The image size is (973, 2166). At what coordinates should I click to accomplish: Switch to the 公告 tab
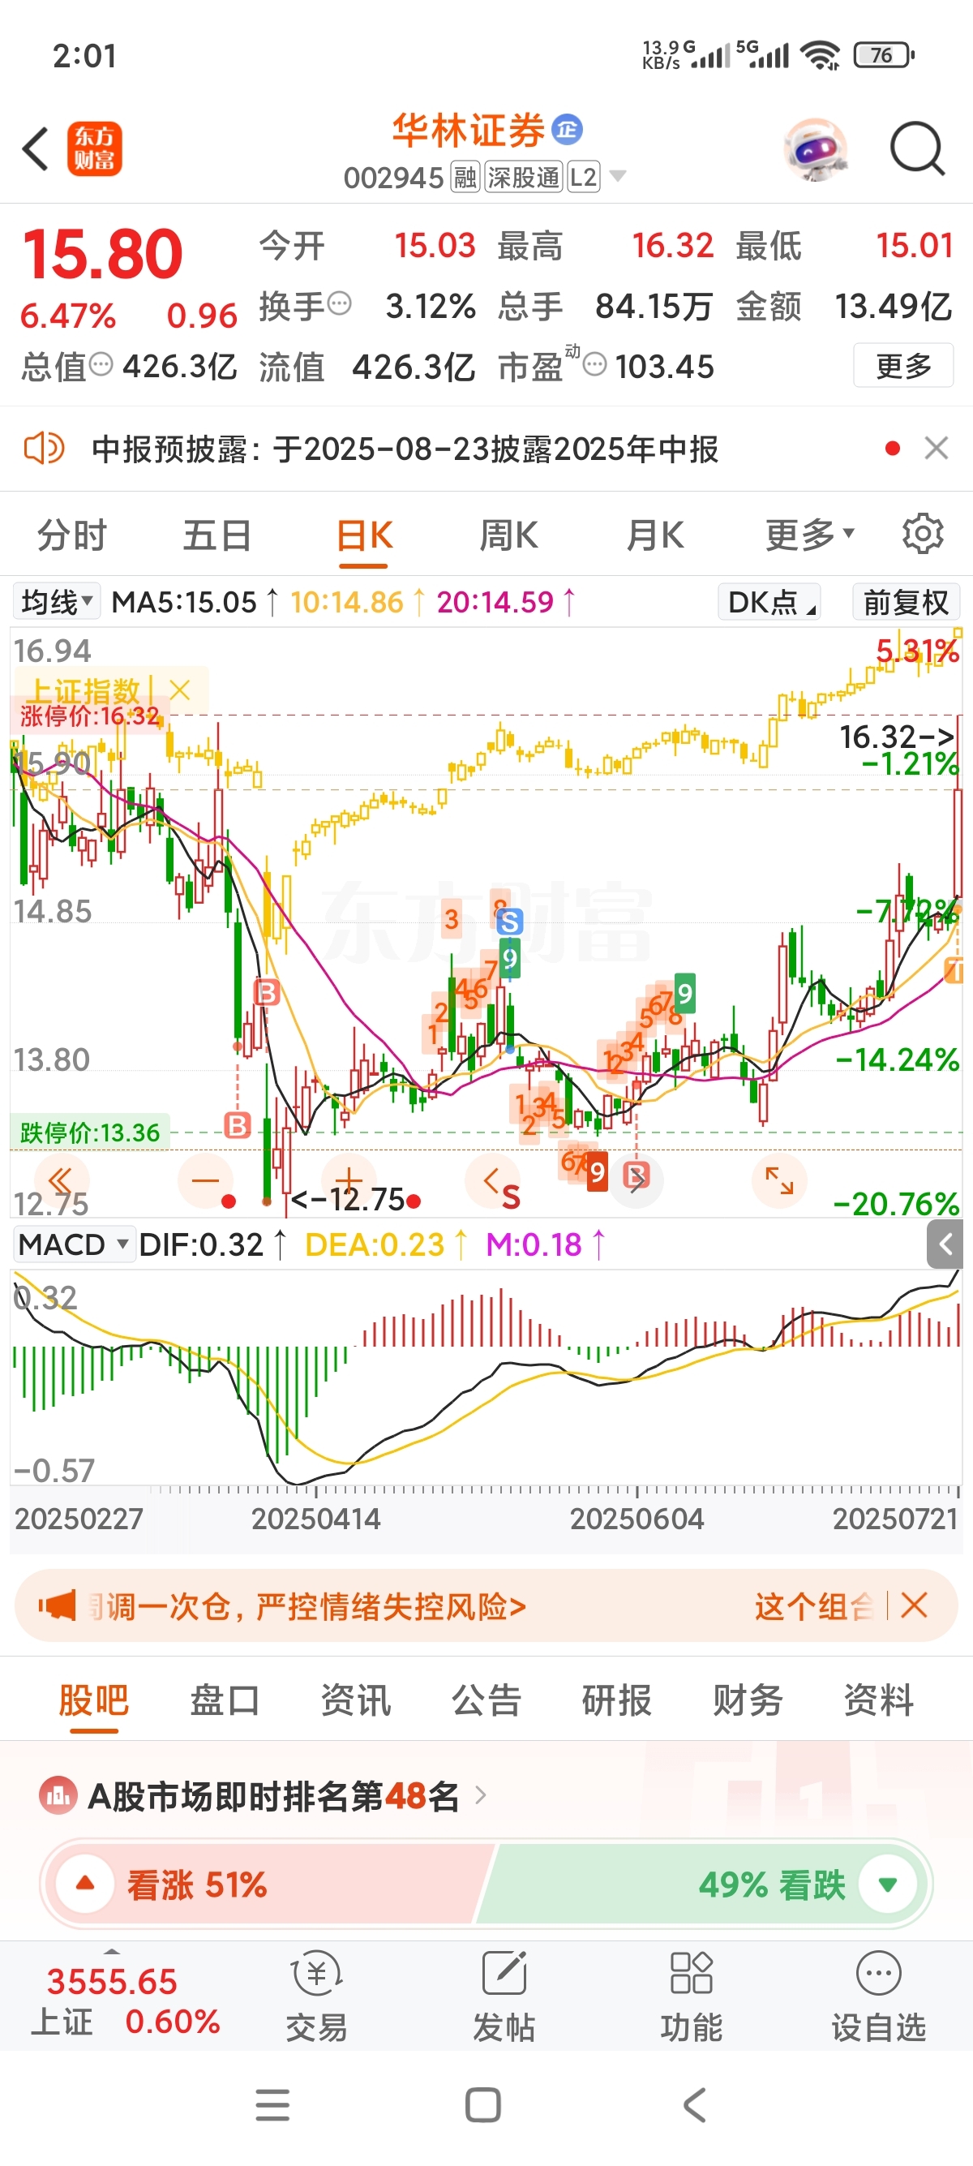coord(486,1700)
